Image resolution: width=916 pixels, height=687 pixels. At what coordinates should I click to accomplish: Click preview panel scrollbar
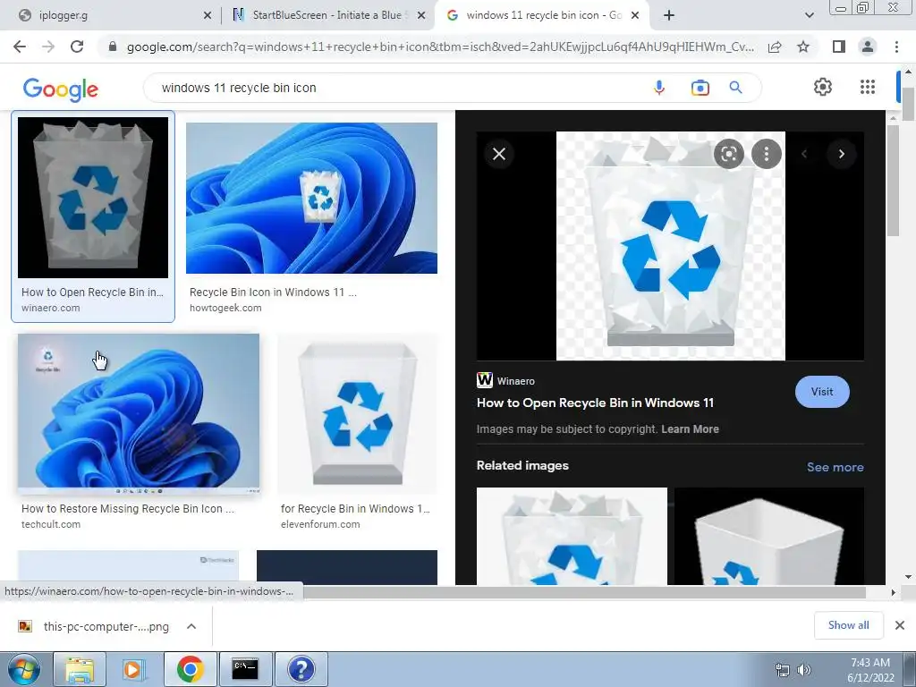[x=892, y=179]
